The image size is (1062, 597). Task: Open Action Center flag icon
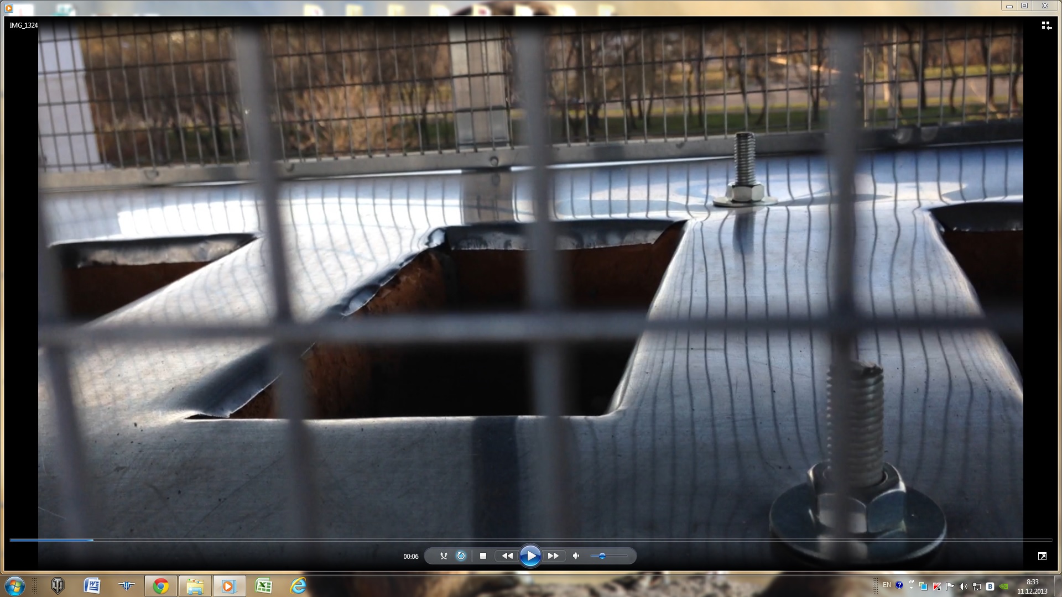[x=950, y=586]
